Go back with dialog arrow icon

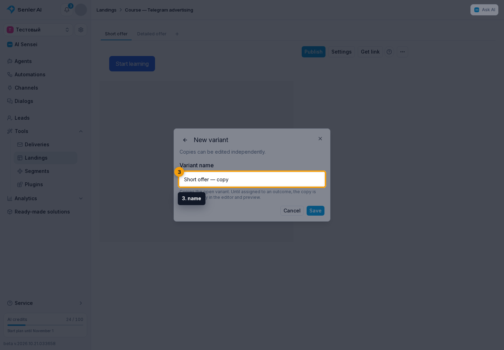tap(185, 140)
